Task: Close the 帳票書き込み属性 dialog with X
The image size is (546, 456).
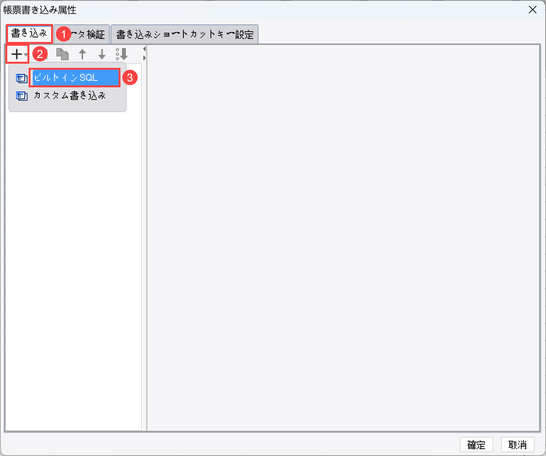Action: (533, 10)
